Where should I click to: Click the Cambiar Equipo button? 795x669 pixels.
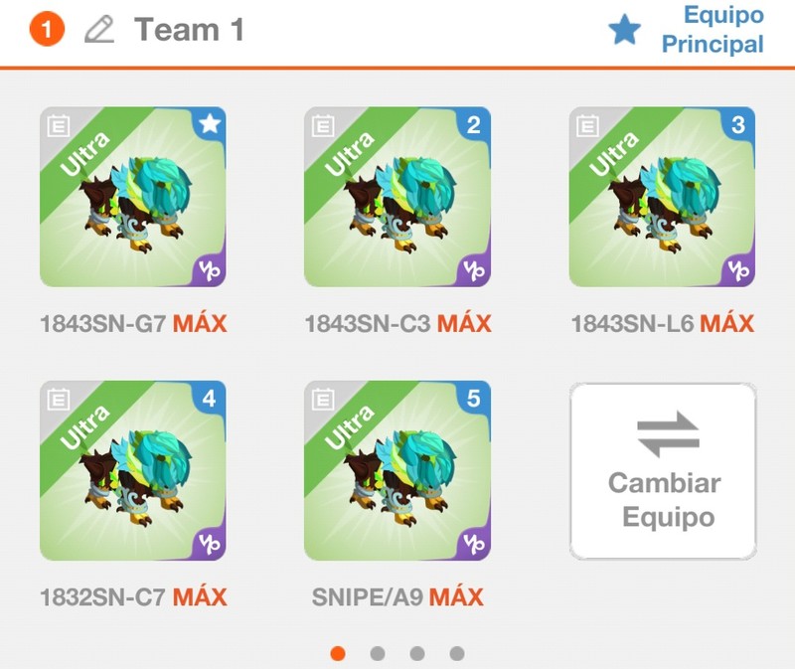pos(663,471)
